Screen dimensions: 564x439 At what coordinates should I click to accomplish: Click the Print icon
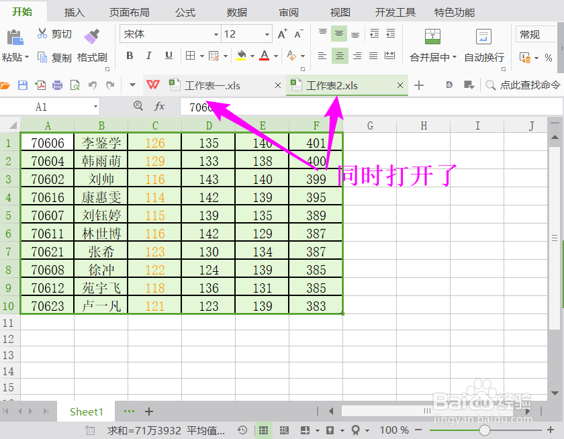tap(57, 85)
